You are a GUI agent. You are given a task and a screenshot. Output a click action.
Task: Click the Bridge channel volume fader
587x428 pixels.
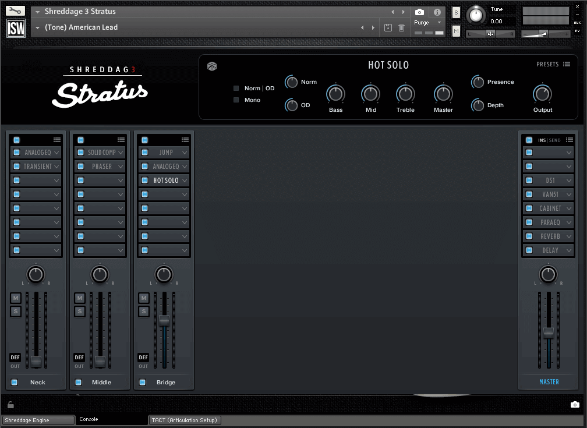(164, 319)
